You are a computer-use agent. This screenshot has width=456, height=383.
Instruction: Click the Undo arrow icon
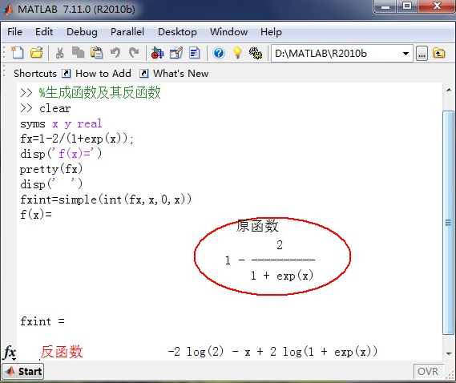115,53
